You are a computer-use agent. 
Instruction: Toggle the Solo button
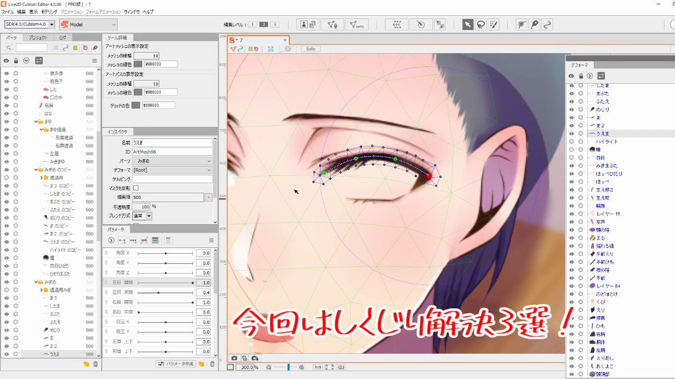310,49
